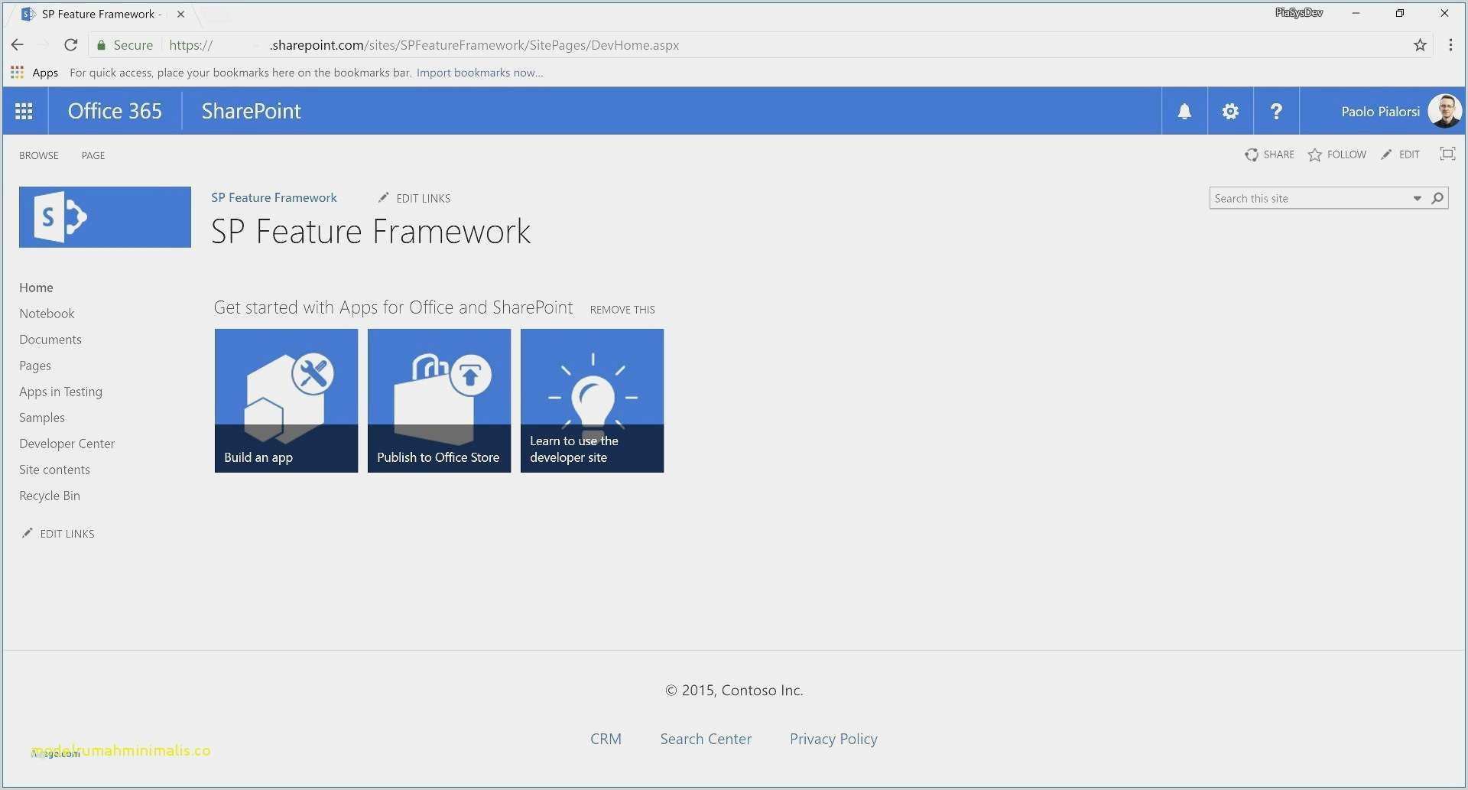
Task: Open the Privacy Policy footer link
Action: [x=833, y=739]
